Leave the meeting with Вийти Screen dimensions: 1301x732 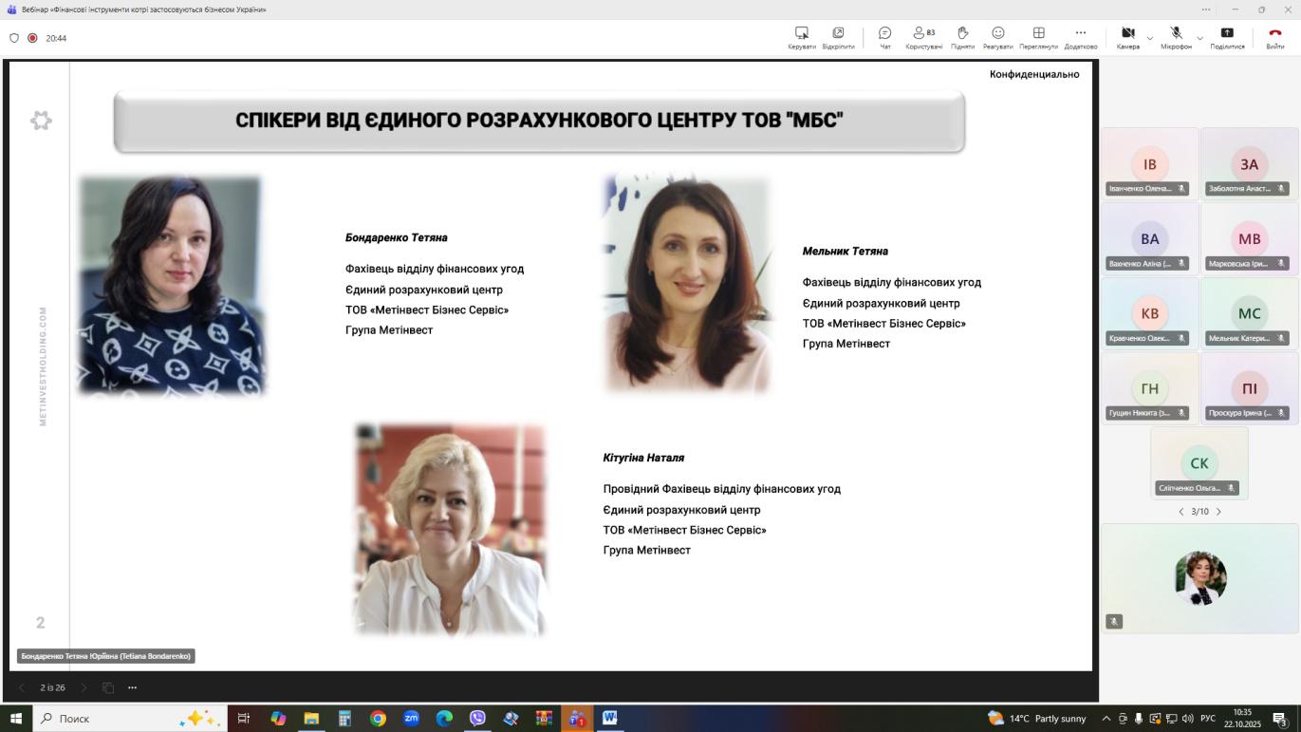pyautogui.click(x=1274, y=37)
